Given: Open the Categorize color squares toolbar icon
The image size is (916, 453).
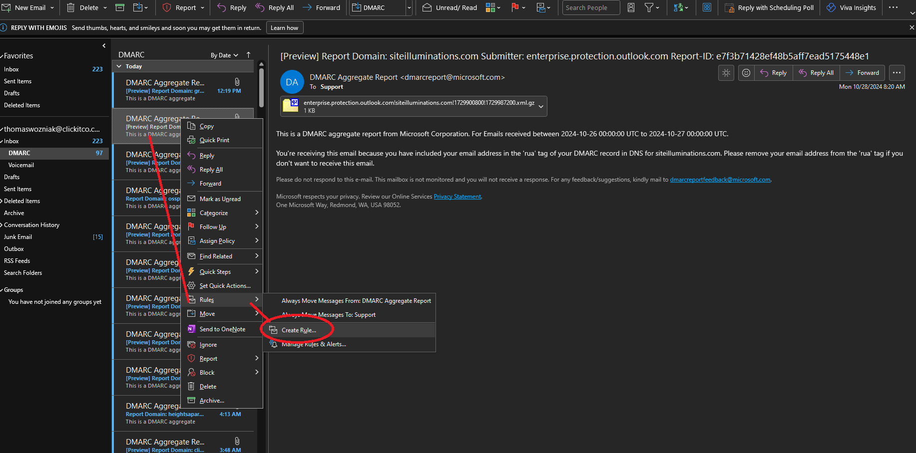Looking at the screenshot, I should (x=490, y=7).
